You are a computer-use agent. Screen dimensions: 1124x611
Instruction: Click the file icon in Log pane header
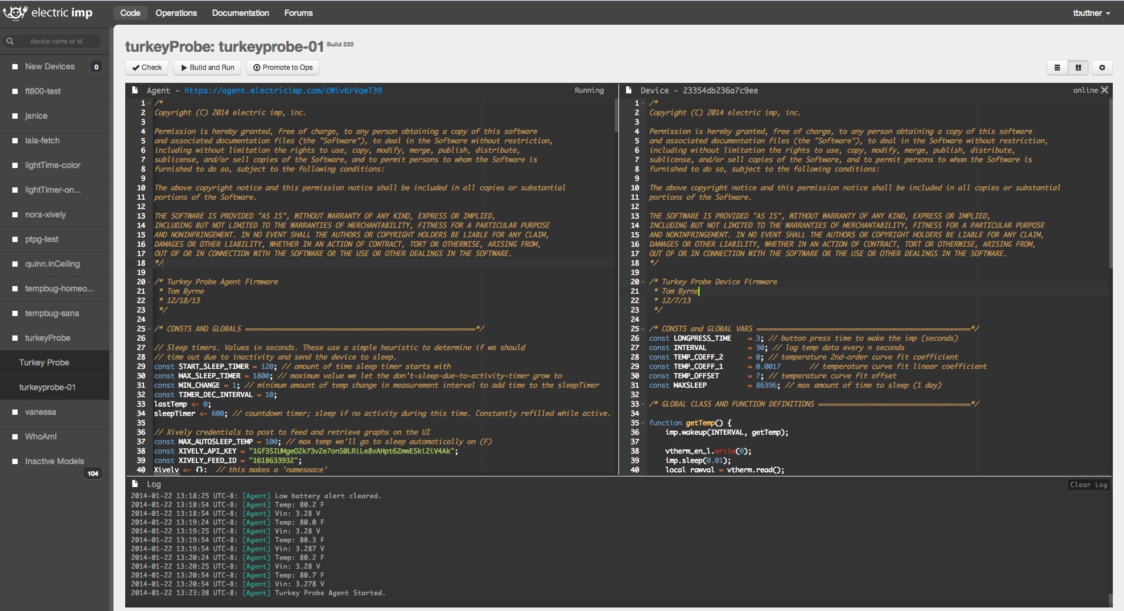135,484
